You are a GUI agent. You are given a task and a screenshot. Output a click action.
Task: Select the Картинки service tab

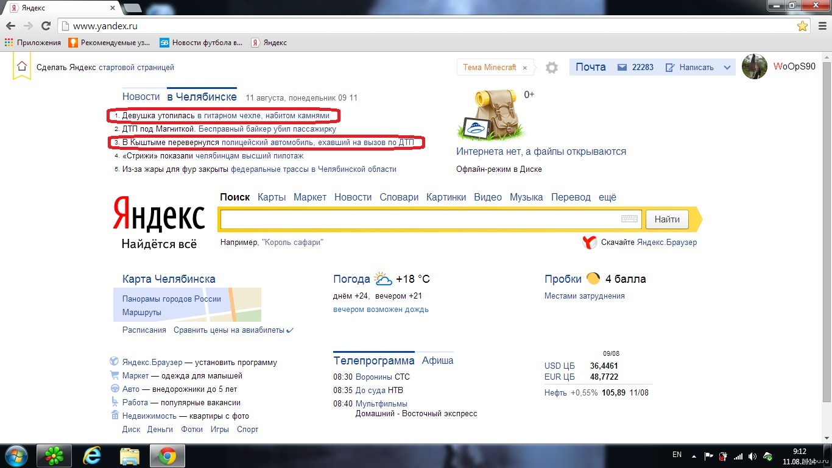[446, 197]
